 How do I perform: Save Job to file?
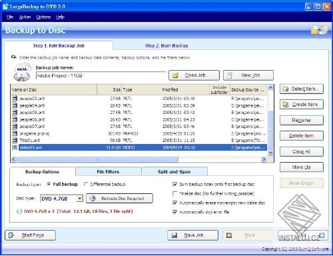point(193,235)
